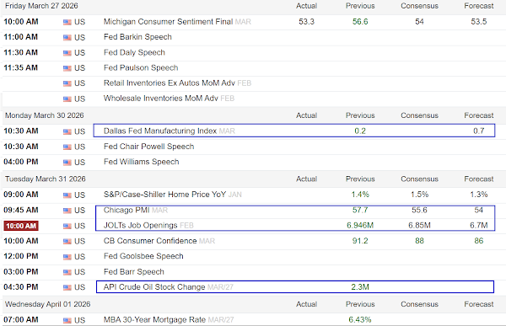Open MBA 30-Year Mortgage Rate event

(154, 319)
